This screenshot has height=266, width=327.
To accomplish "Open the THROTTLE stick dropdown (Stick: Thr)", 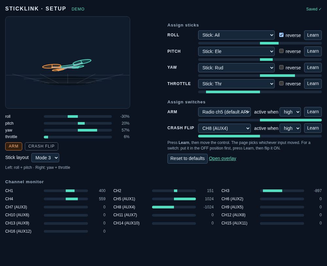I will click(x=236, y=84).
